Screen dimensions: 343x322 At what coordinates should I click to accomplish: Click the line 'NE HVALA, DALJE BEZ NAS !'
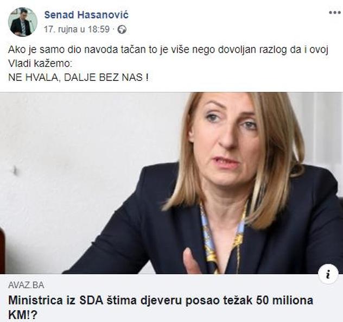click(78, 78)
